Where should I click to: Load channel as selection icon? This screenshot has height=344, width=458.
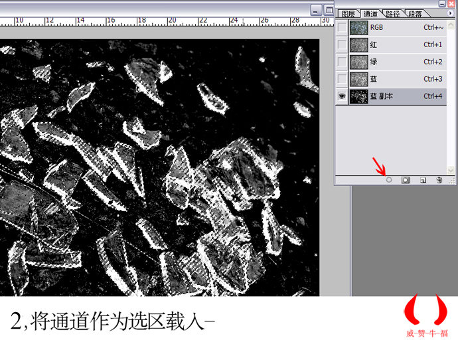pos(389,180)
